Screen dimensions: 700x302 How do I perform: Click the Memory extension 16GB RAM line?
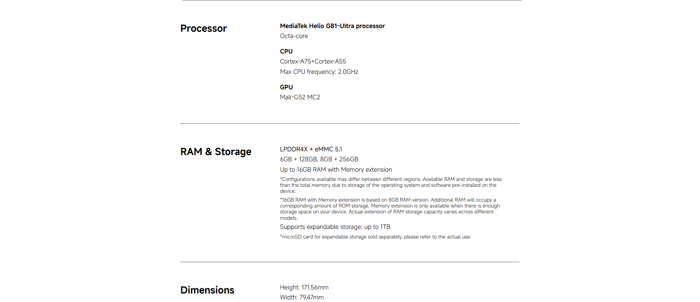[336, 170]
